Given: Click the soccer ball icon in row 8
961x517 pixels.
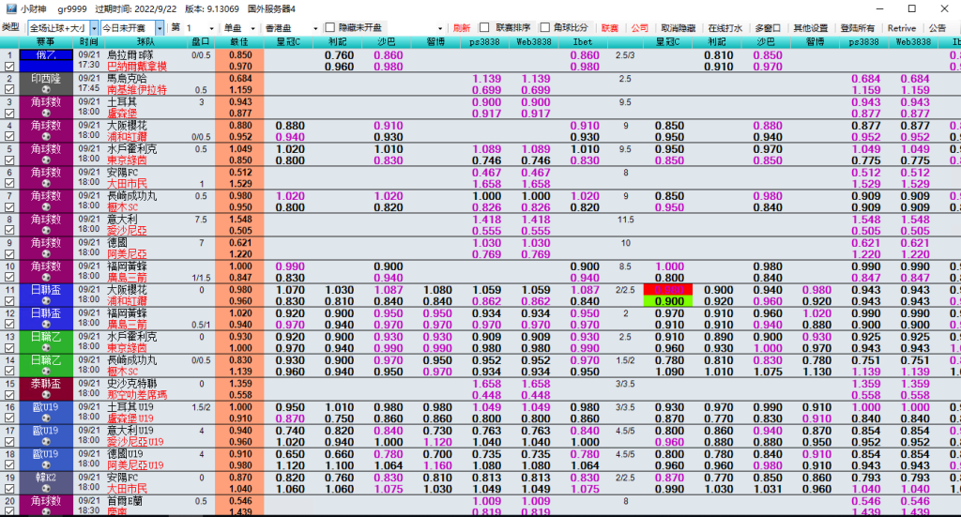Looking at the screenshot, I should point(45,231).
